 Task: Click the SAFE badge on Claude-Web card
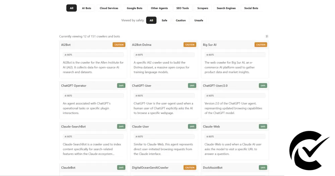[263, 126]
